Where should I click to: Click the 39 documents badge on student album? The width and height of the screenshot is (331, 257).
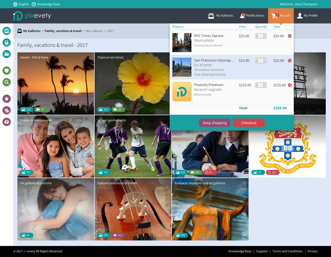pos(210,172)
